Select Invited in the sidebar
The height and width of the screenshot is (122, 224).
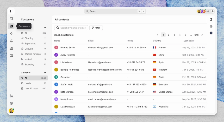(x=34, y=59)
